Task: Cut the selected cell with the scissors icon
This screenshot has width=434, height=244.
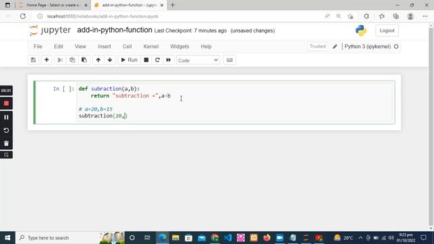Action: pyautogui.click(x=60, y=60)
